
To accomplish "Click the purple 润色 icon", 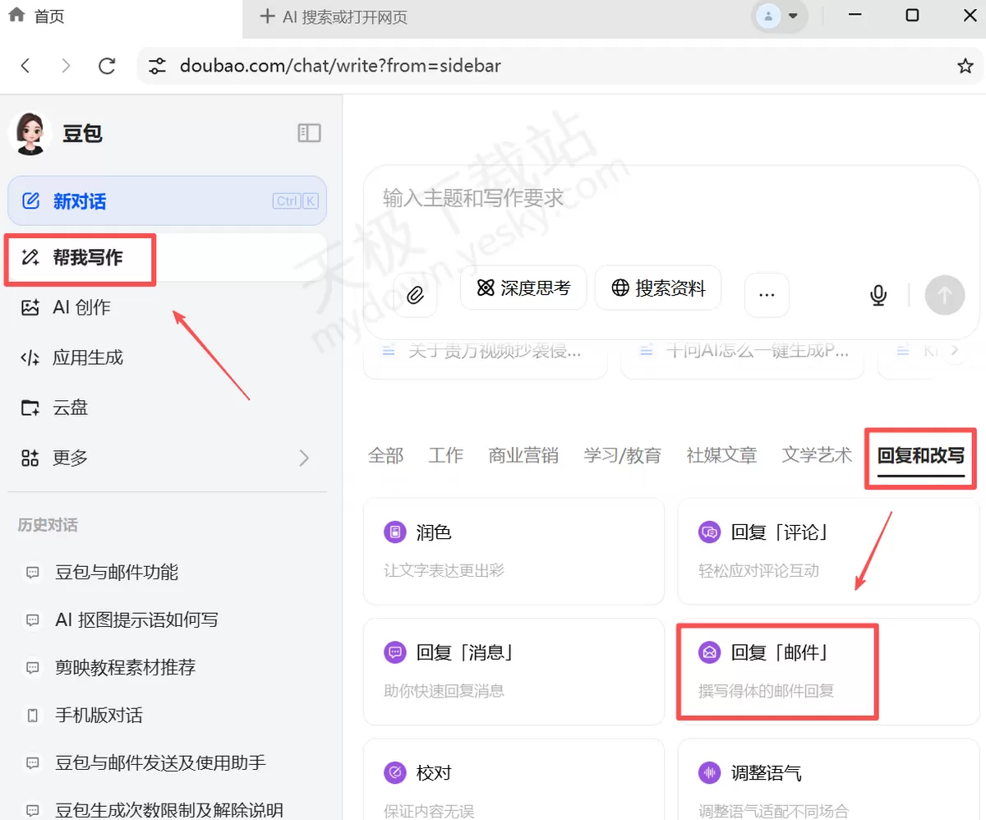I will 395,532.
